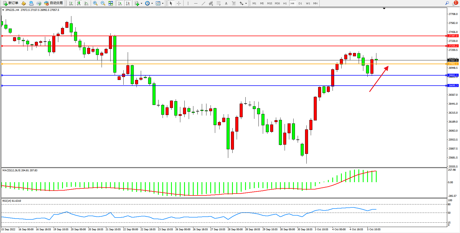
Task: Switch timeframe to M15
Action: point(270,3)
